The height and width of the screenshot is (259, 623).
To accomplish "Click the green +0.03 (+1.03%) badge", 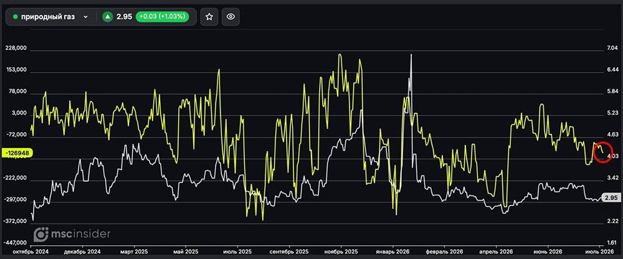I will click(x=162, y=17).
